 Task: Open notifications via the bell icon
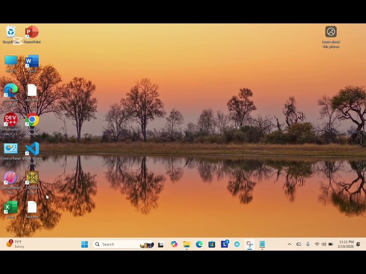point(359,244)
